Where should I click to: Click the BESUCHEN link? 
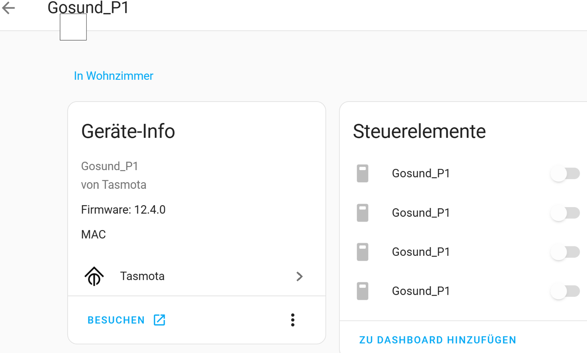(x=116, y=320)
